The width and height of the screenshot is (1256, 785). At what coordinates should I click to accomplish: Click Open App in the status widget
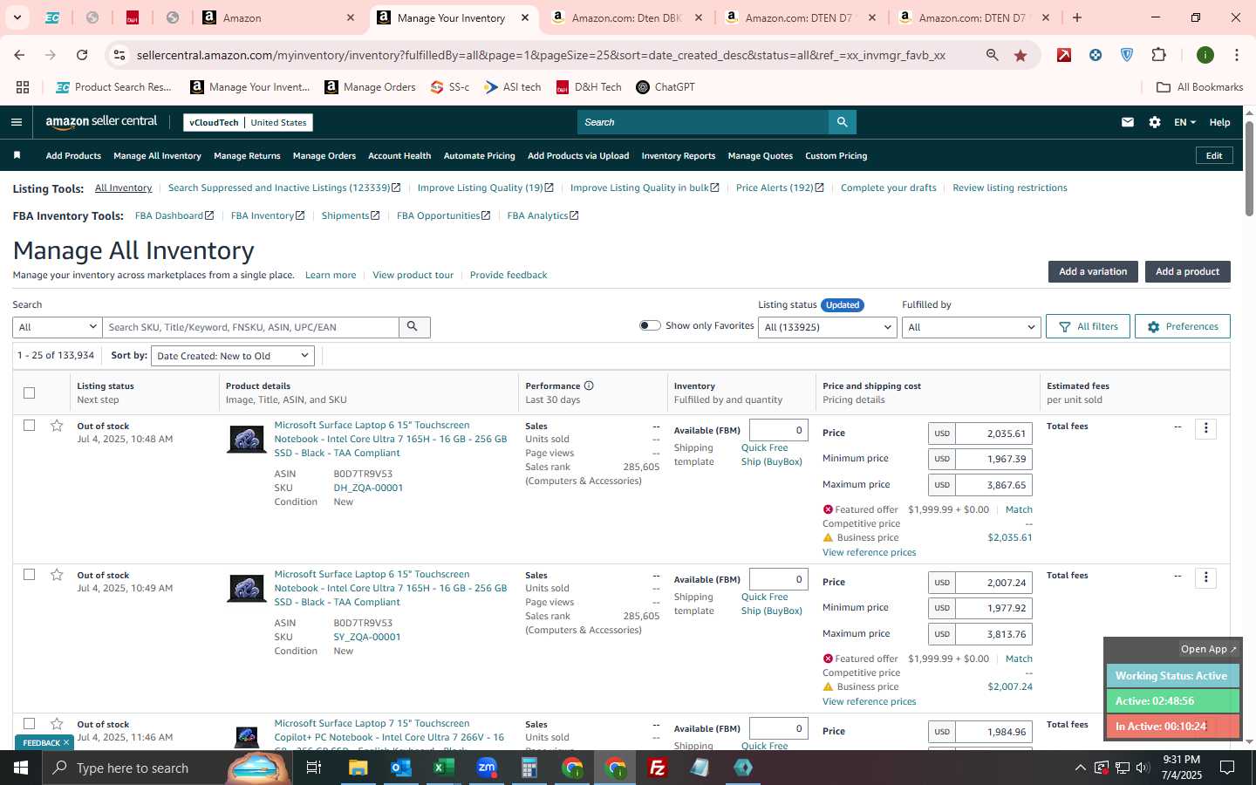(1208, 649)
